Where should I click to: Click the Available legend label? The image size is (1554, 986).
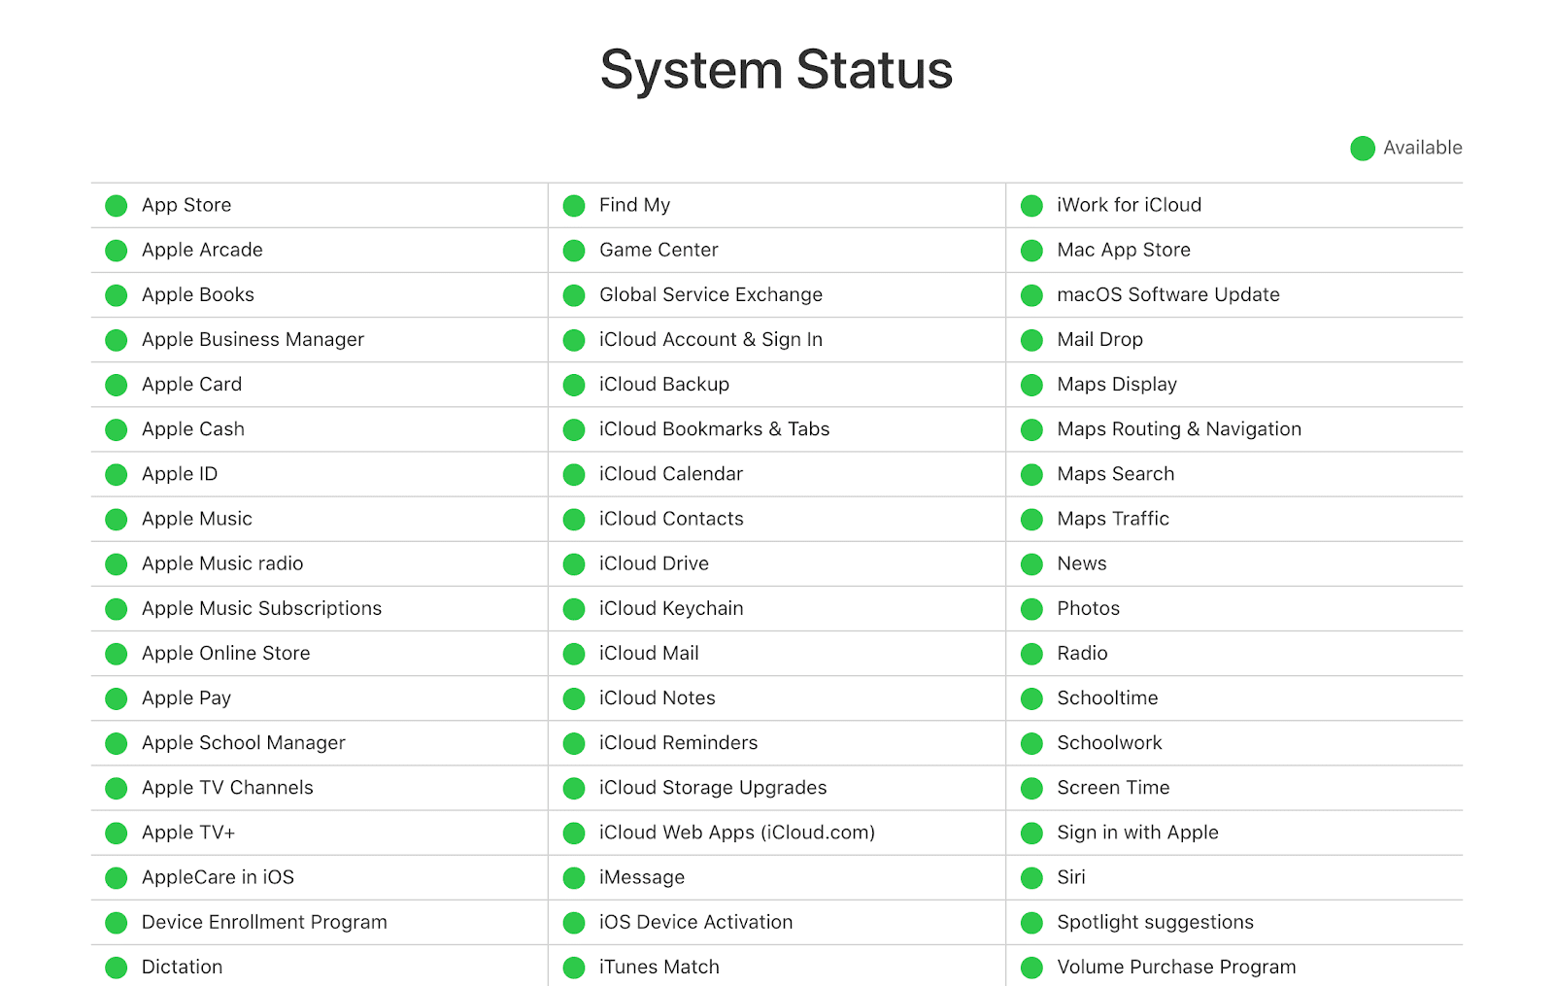tap(1422, 148)
